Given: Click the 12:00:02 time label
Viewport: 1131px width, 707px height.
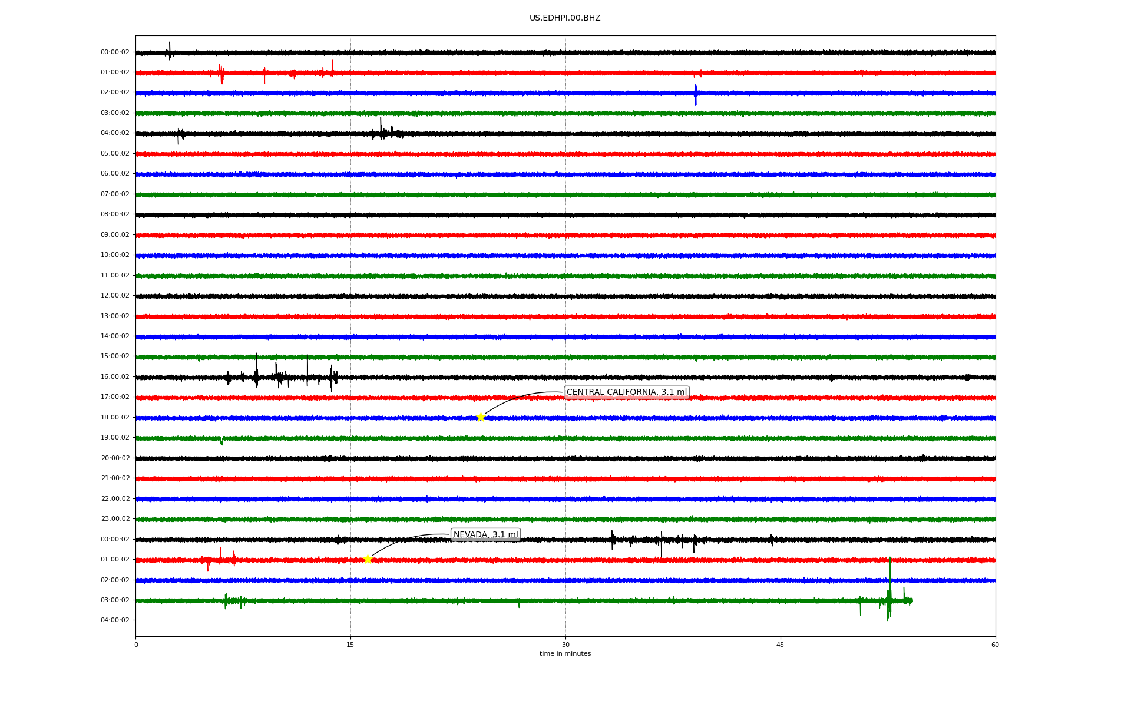Looking at the screenshot, I should pyautogui.click(x=115, y=296).
